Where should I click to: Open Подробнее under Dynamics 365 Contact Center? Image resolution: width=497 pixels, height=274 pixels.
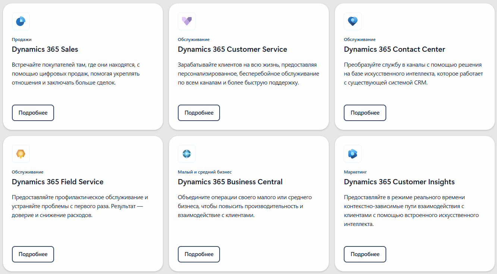click(365, 113)
